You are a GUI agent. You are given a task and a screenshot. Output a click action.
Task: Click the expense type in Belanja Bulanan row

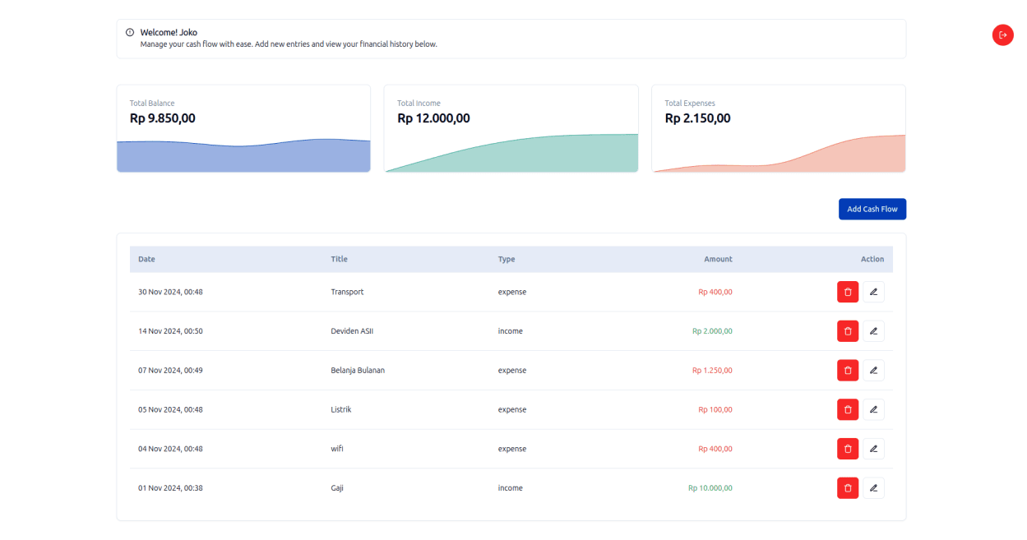[512, 371]
